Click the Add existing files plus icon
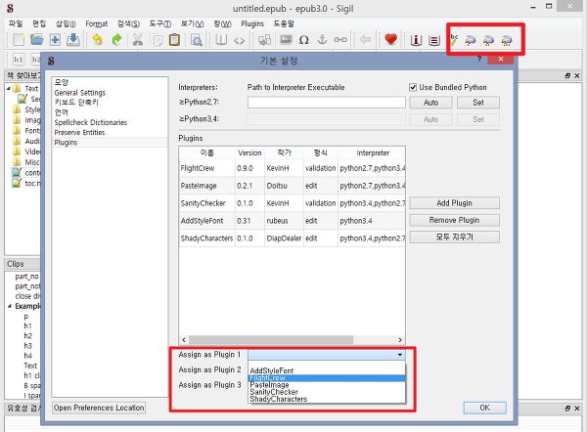Image resolution: width=587 pixels, height=432 pixels. [x=55, y=39]
